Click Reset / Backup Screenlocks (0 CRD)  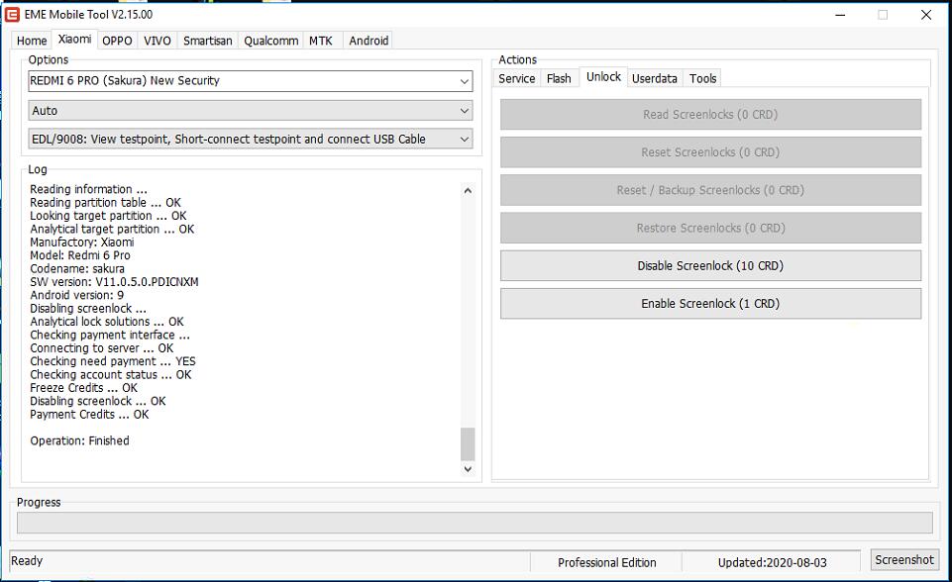tap(710, 190)
